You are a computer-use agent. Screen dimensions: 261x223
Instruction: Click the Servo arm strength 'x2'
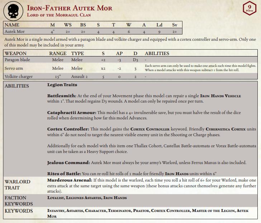click(103, 69)
